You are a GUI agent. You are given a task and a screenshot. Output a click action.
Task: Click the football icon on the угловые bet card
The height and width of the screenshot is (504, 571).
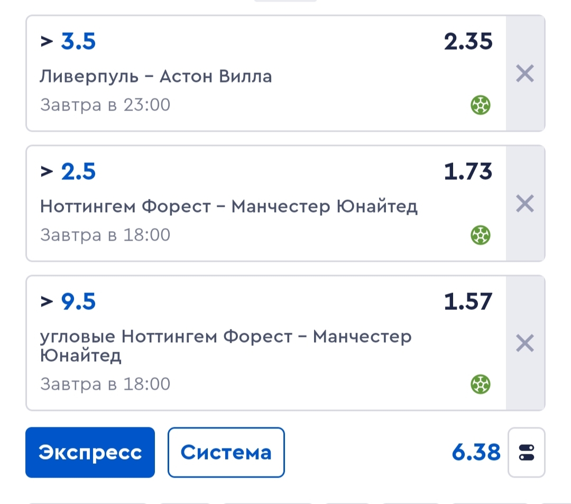pos(480,384)
